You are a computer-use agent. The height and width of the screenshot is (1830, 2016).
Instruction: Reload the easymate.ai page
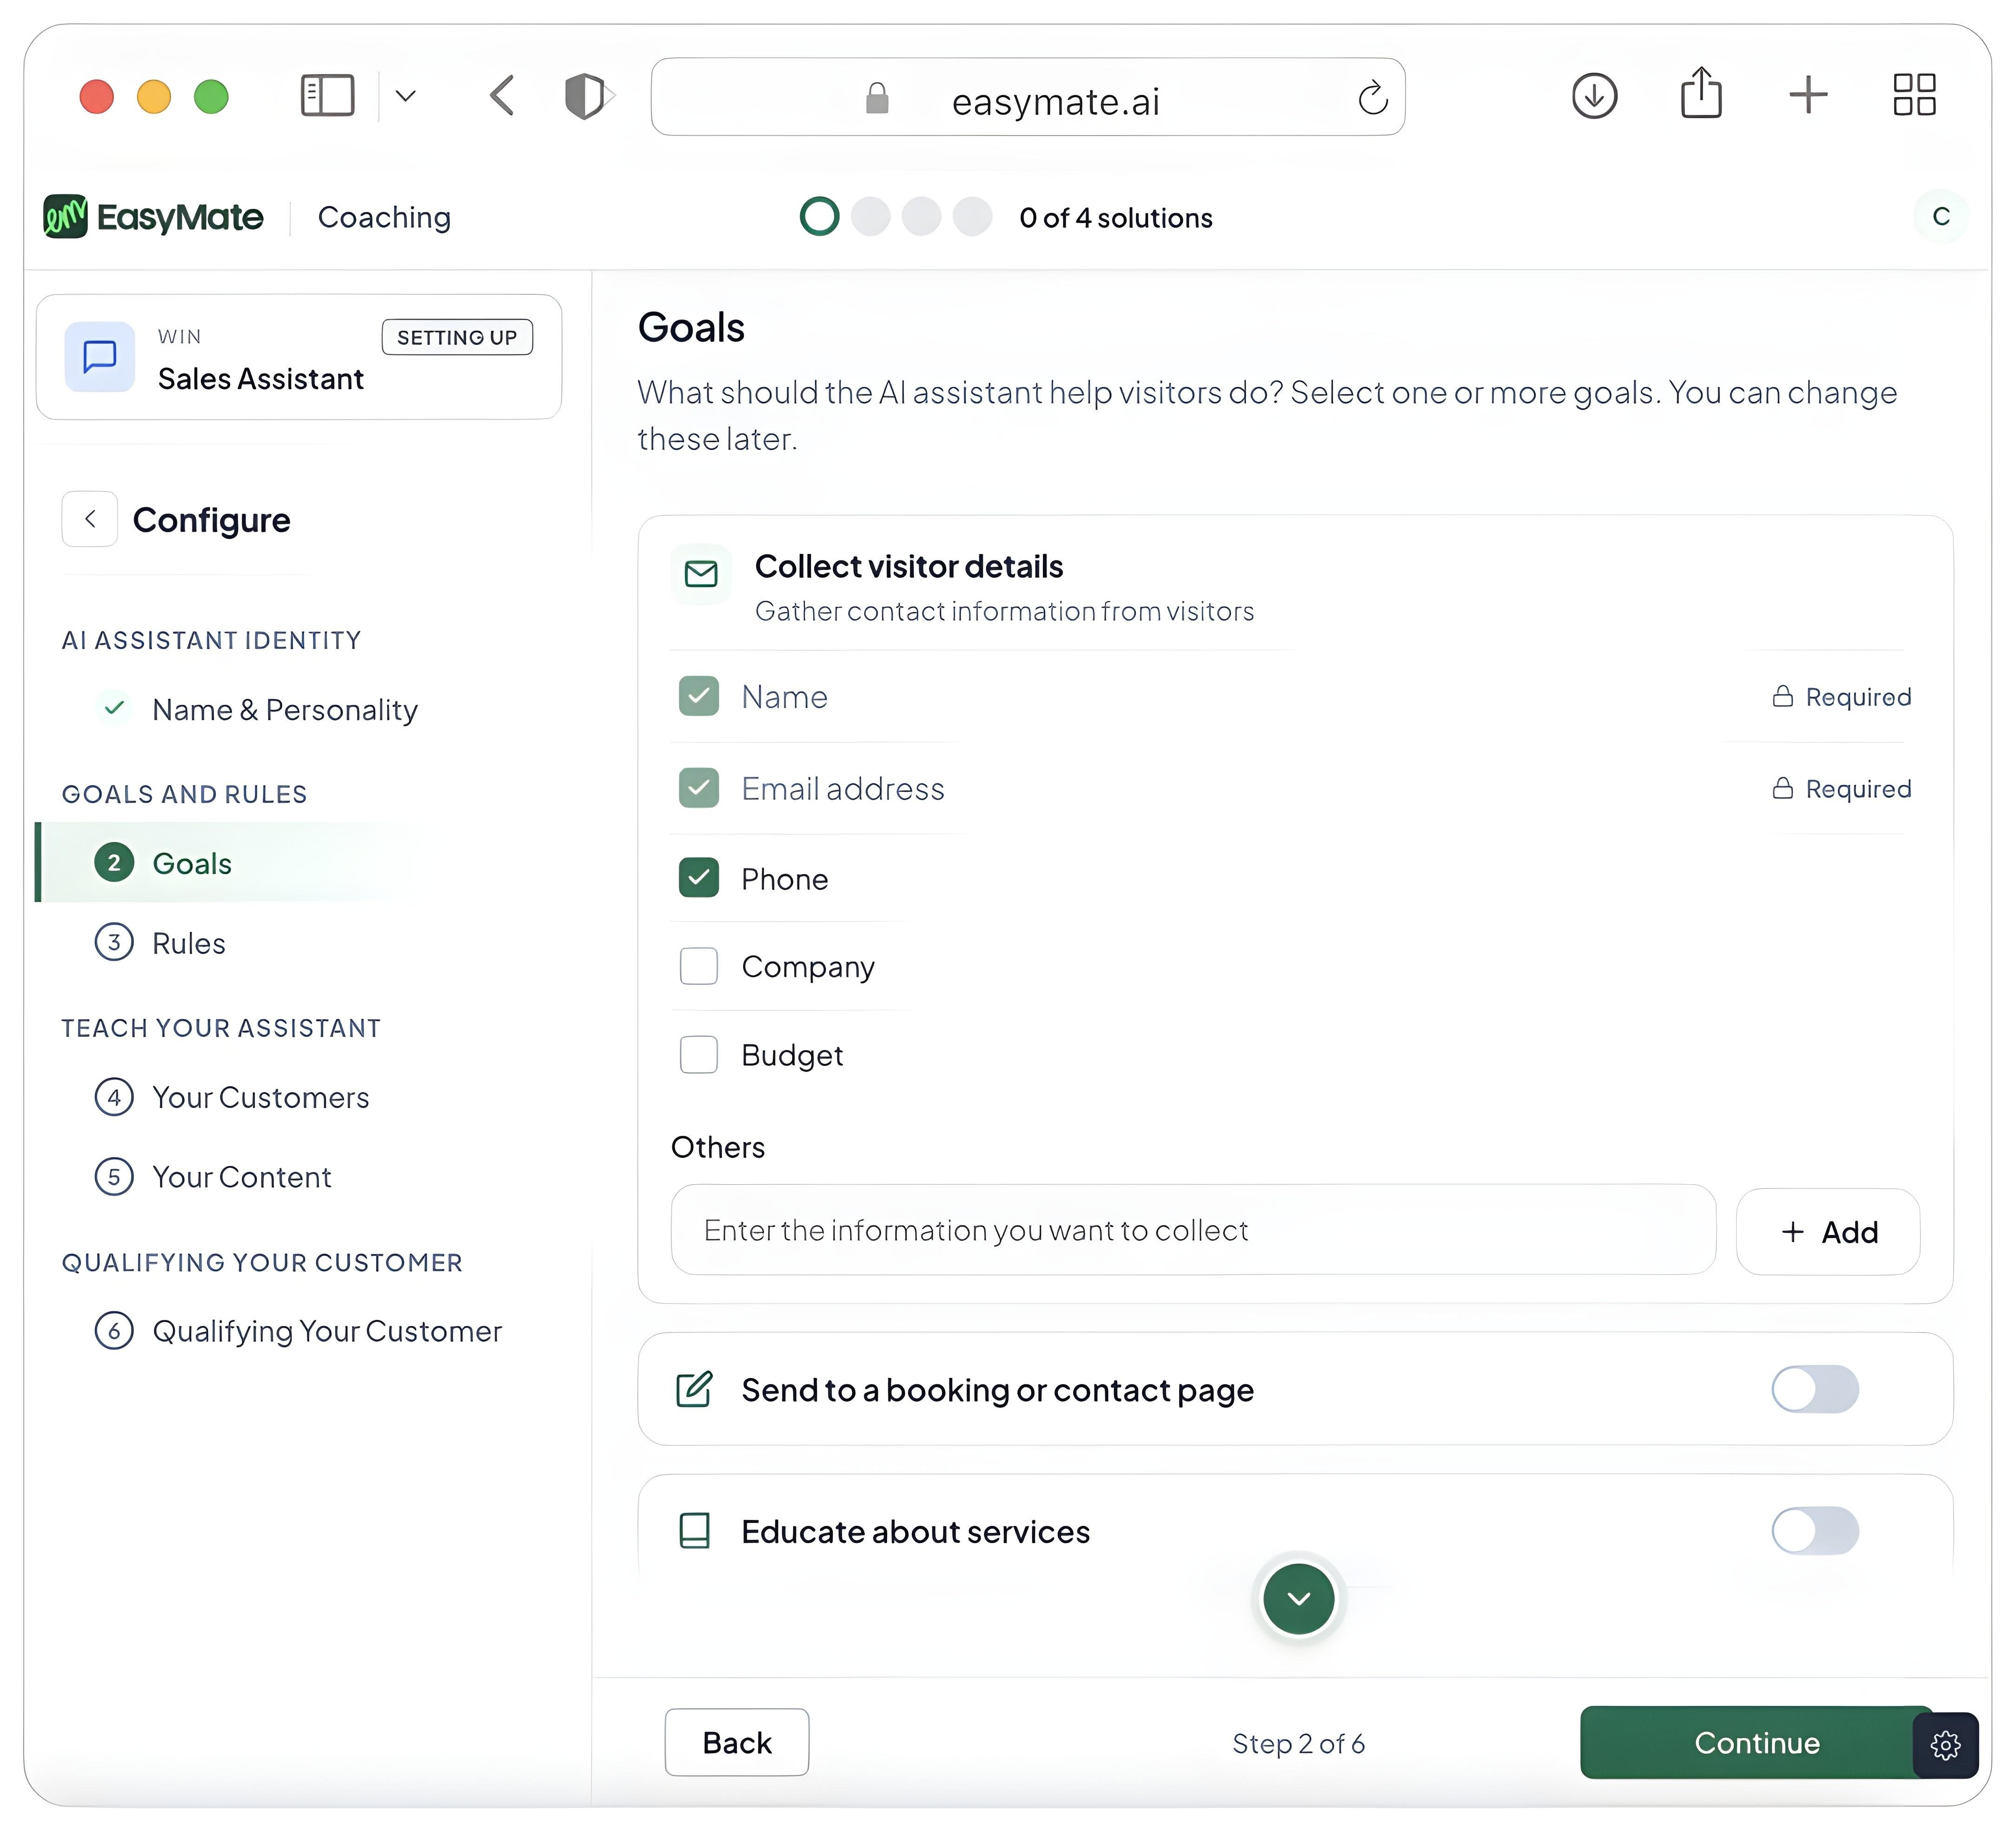[x=1373, y=98]
